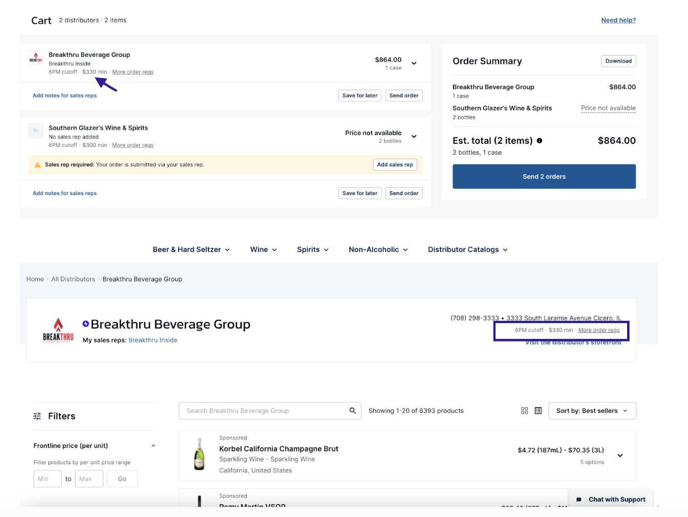Download the order summary
Screen dimensions: 688x517
pyautogui.click(x=618, y=61)
